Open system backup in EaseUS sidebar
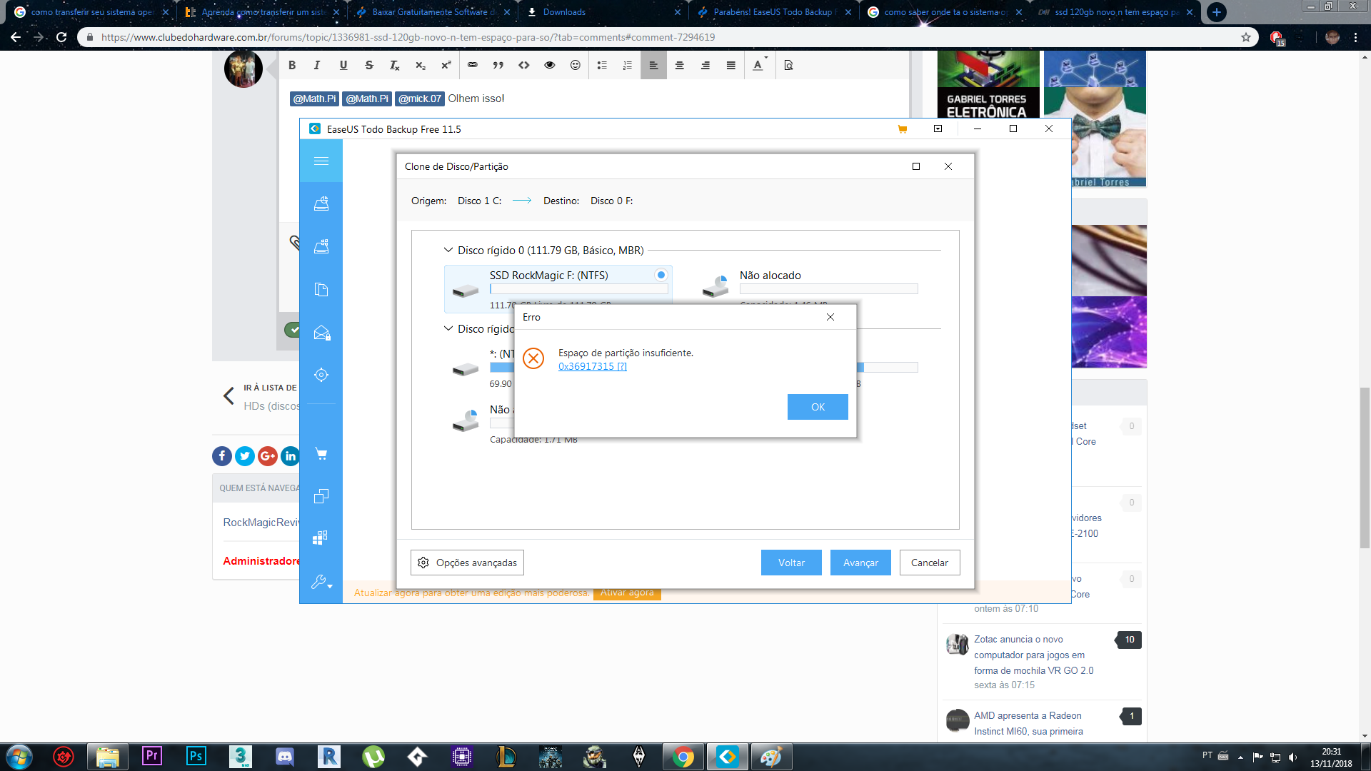 pos(321,246)
